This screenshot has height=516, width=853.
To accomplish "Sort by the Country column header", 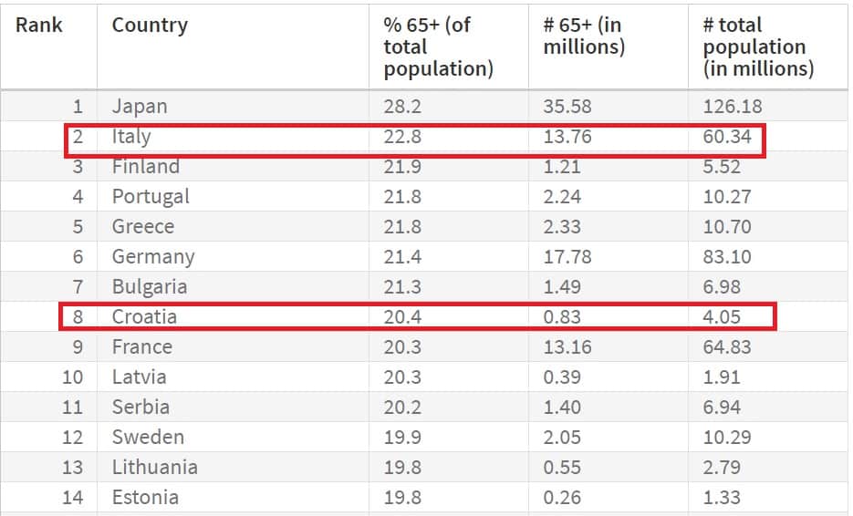I will 150,25.
